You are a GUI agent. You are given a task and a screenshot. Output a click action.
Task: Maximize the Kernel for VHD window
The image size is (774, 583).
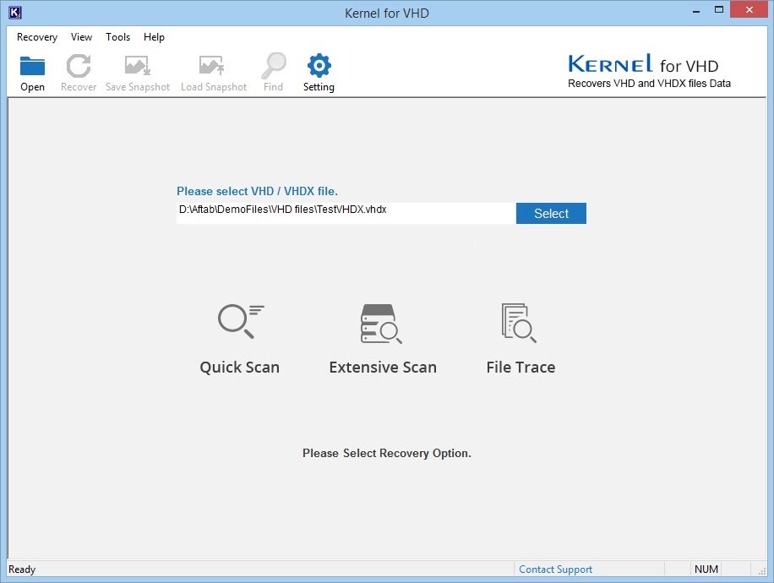(x=719, y=10)
